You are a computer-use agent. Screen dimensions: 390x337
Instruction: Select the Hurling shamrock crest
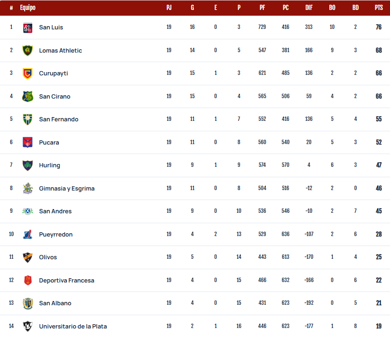click(x=27, y=165)
